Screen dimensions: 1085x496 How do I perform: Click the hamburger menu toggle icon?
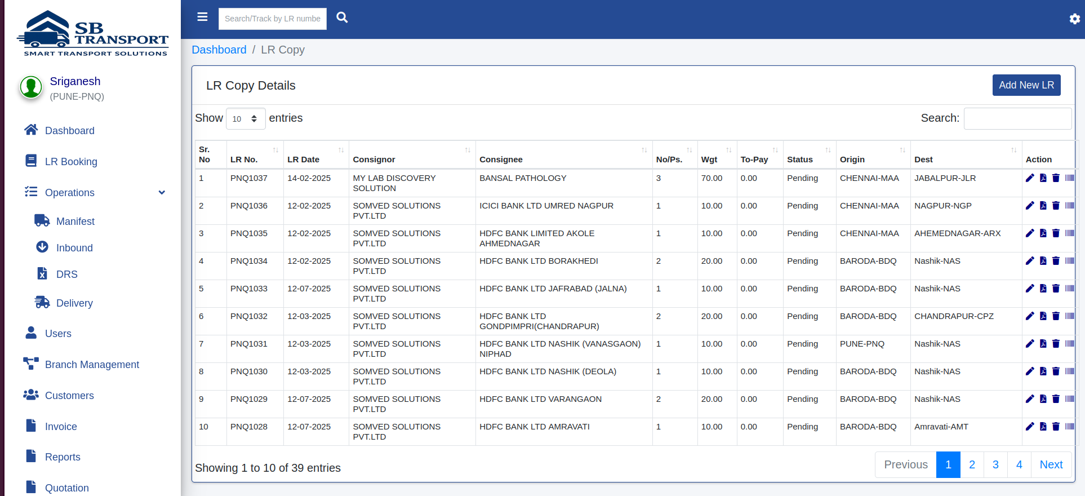pos(202,17)
